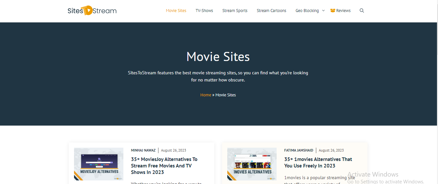Open the 1movies Alternatives thumbnail
438x184 pixels.
pos(252,164)
